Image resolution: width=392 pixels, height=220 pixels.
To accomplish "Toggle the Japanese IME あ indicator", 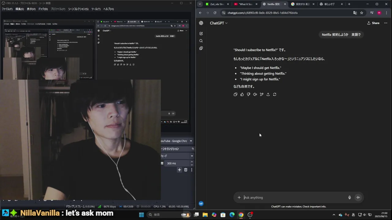I will tap(353, 215).
